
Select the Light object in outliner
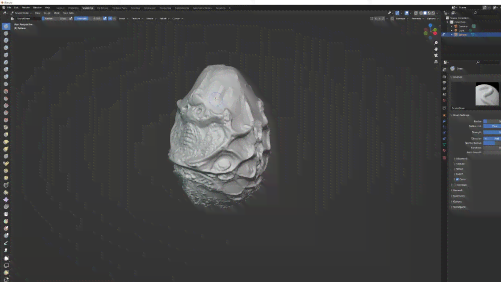[x=461, y=30]
